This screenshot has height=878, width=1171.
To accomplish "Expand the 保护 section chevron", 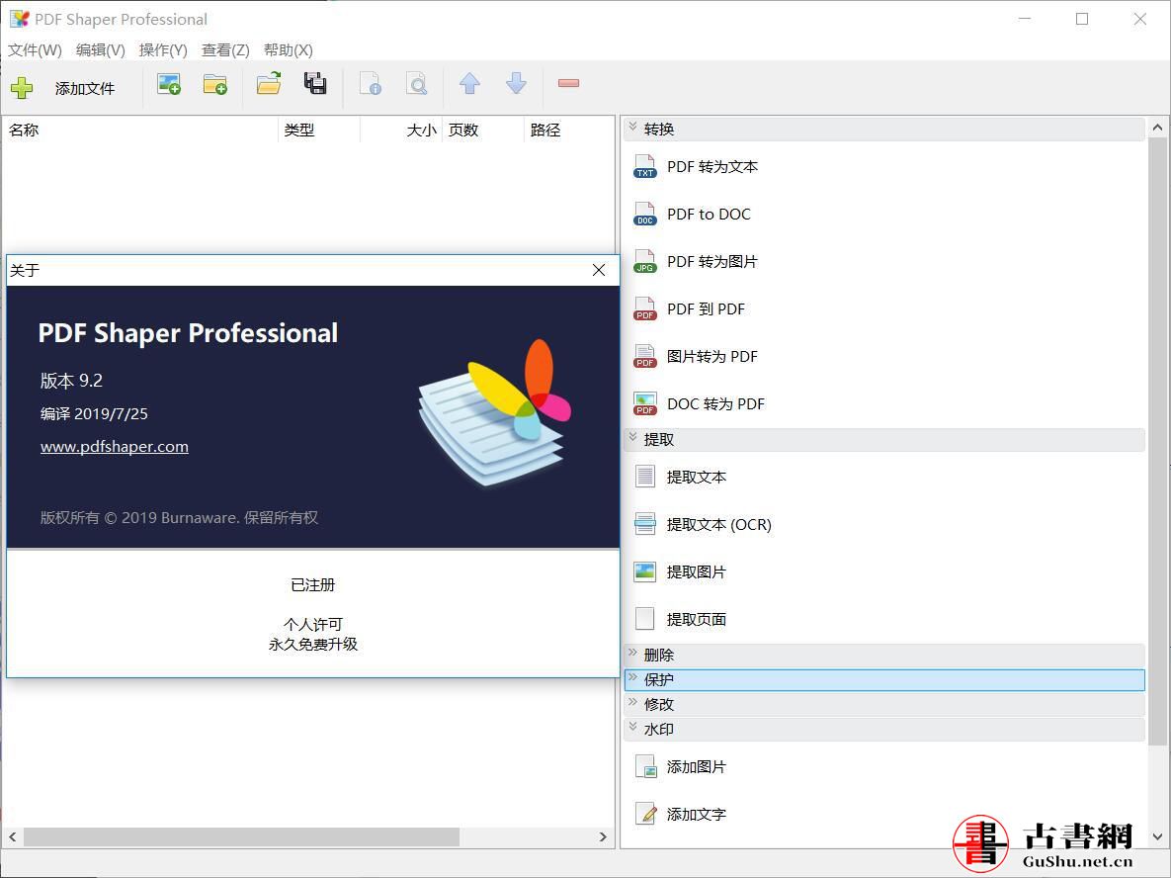I will pos(632,677).
